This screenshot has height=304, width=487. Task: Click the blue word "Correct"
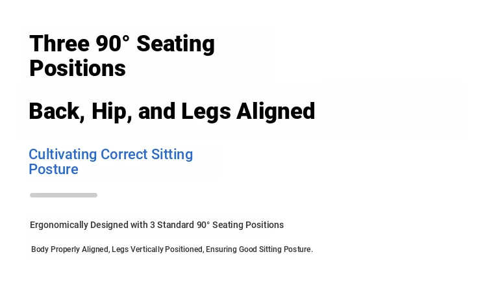pyautogui.click(x=124, y=155)
